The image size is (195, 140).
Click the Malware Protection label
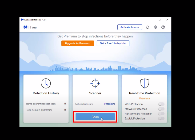136,109
